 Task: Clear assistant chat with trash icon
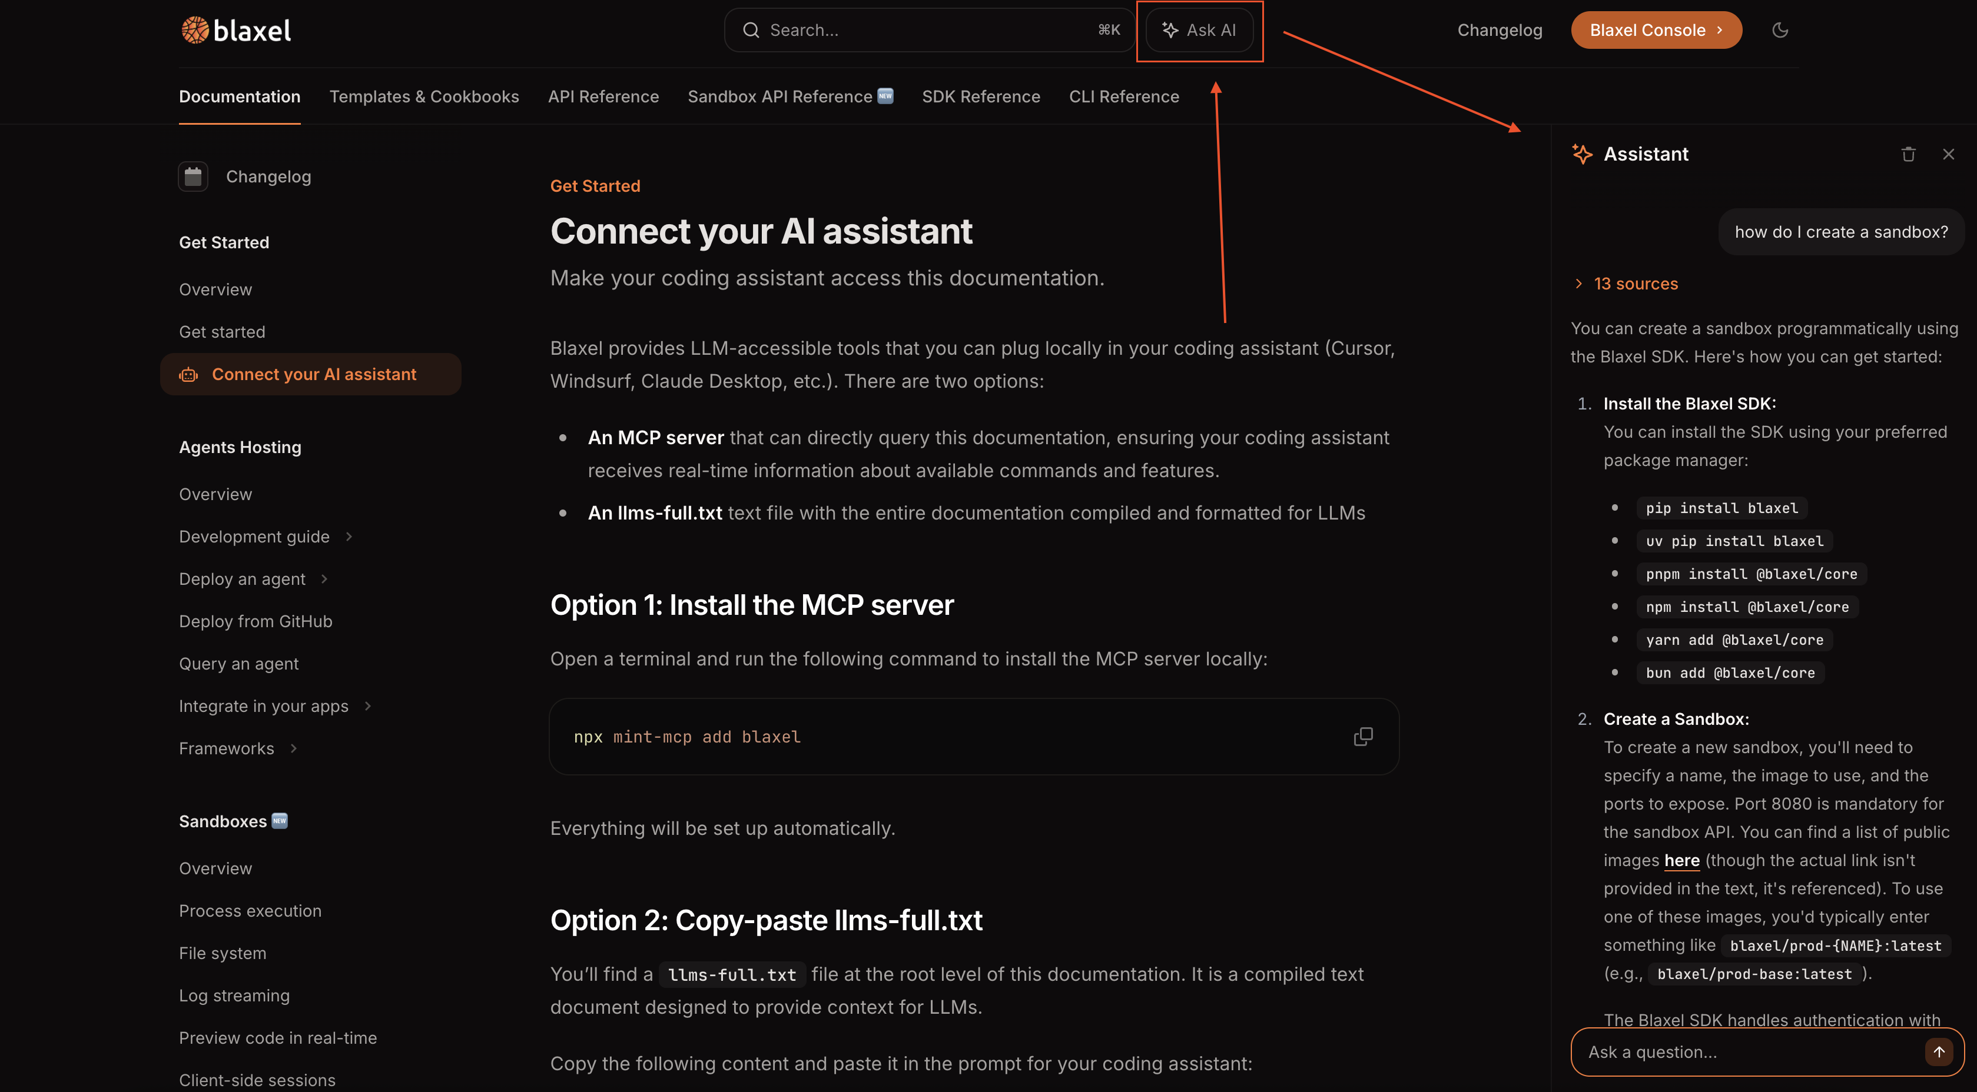click(1909, 154)
